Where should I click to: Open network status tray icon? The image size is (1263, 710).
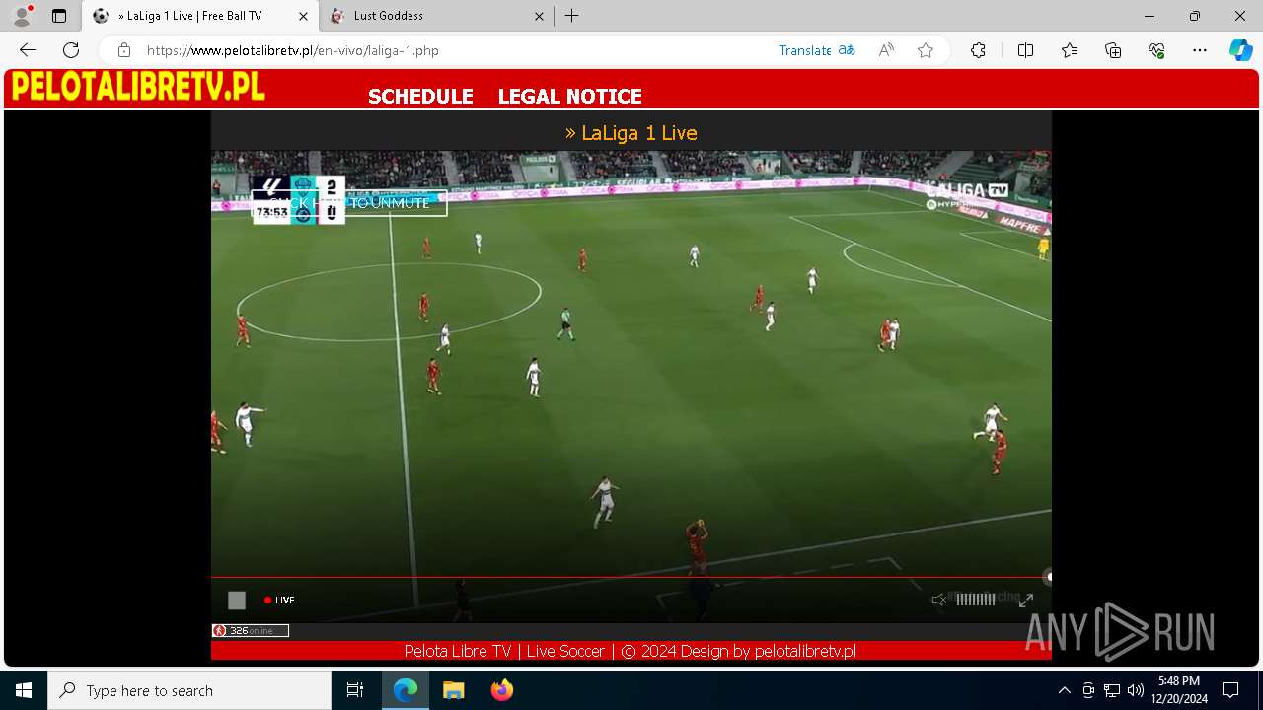[x=1112, y=690]
